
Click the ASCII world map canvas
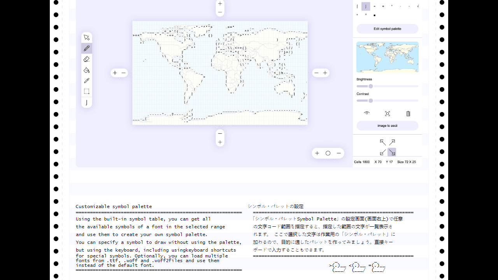pyautogui.click(x=220, y=73)
